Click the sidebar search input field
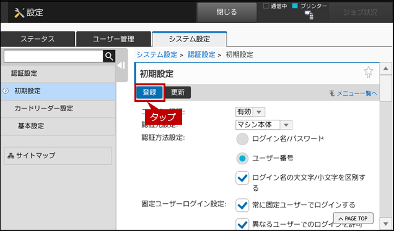This screenshot has width=394, height=231. coord(53,56)
